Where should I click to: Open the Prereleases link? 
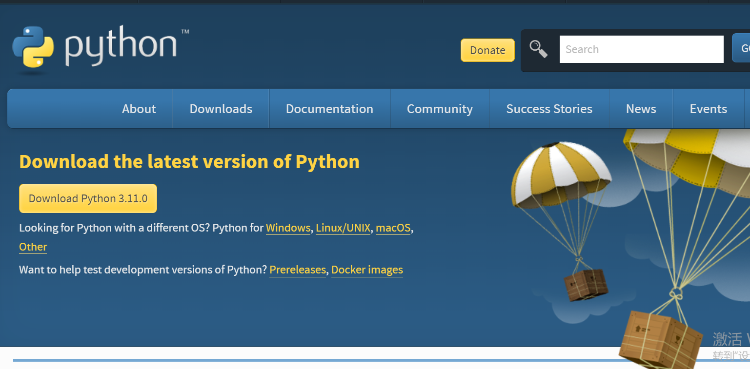298,270
